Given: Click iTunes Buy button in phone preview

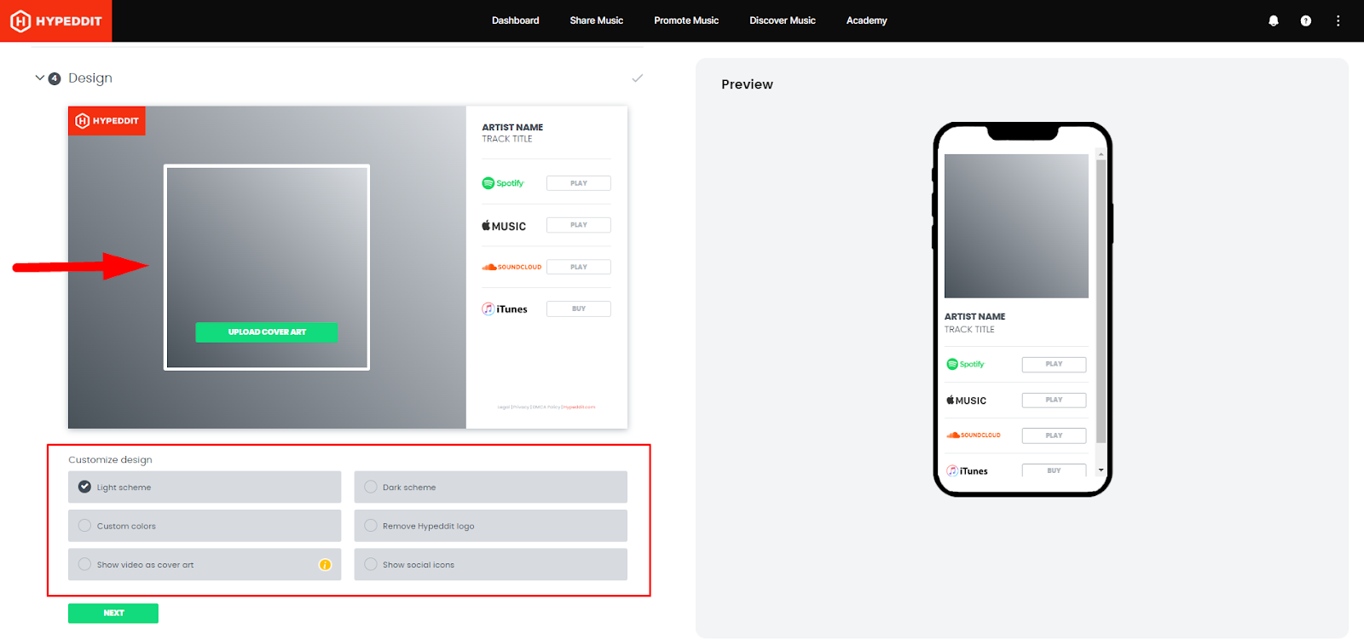Looking at the screenshot, I should coord(1055,470).
